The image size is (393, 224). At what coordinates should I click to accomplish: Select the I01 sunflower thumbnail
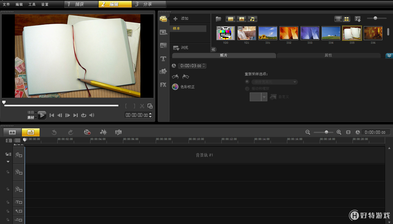coord(268,33)
